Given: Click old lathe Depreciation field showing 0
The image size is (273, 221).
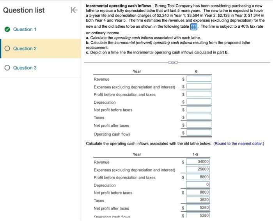Looking at the screenshot, I should tap(198, 184).
